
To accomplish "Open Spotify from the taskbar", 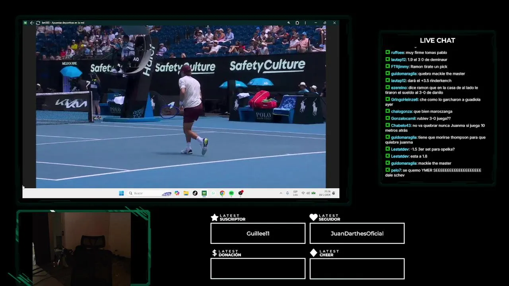I will [231, 193].
